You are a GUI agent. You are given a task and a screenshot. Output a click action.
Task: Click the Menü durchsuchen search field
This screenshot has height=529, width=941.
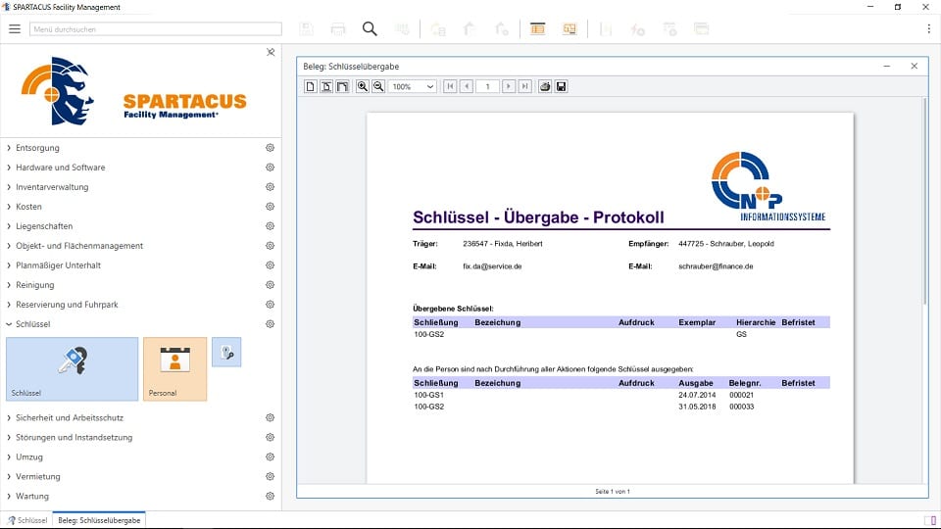click(x=155, y=29)
